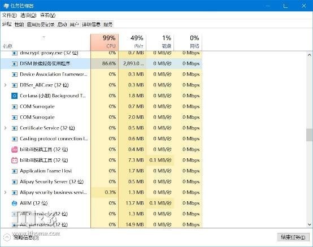Open the 查看(V) menu
Image resolution: width=313 pixels, height=247 pixels.
click(x=47, y=15)
